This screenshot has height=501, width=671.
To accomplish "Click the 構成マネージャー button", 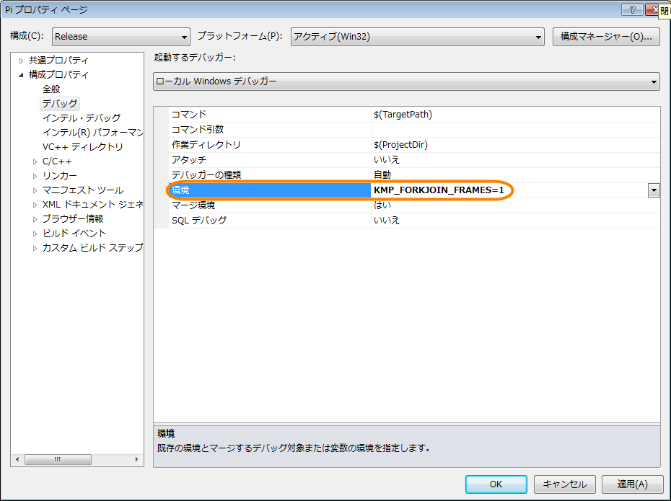I will click(606, 37).
